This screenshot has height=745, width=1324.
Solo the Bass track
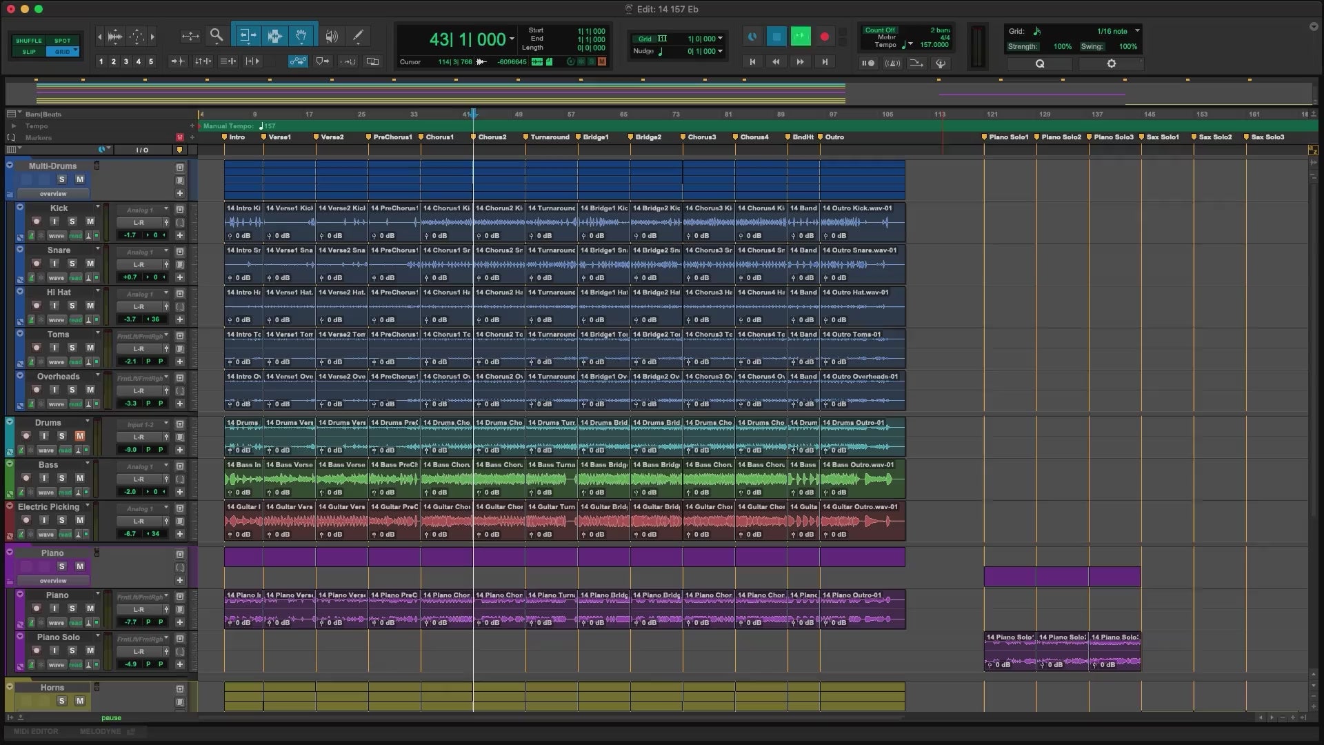click(62, 478)
